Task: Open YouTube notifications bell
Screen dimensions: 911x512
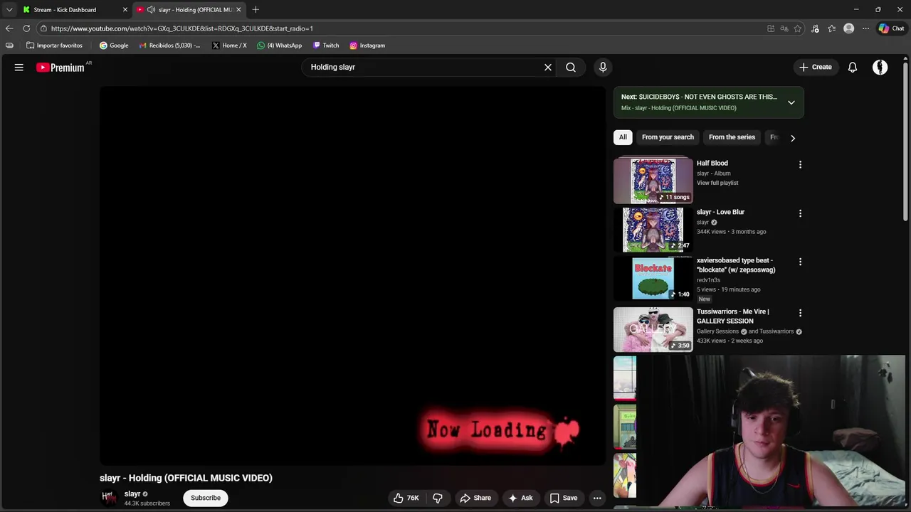Action: tap(853, 67)
